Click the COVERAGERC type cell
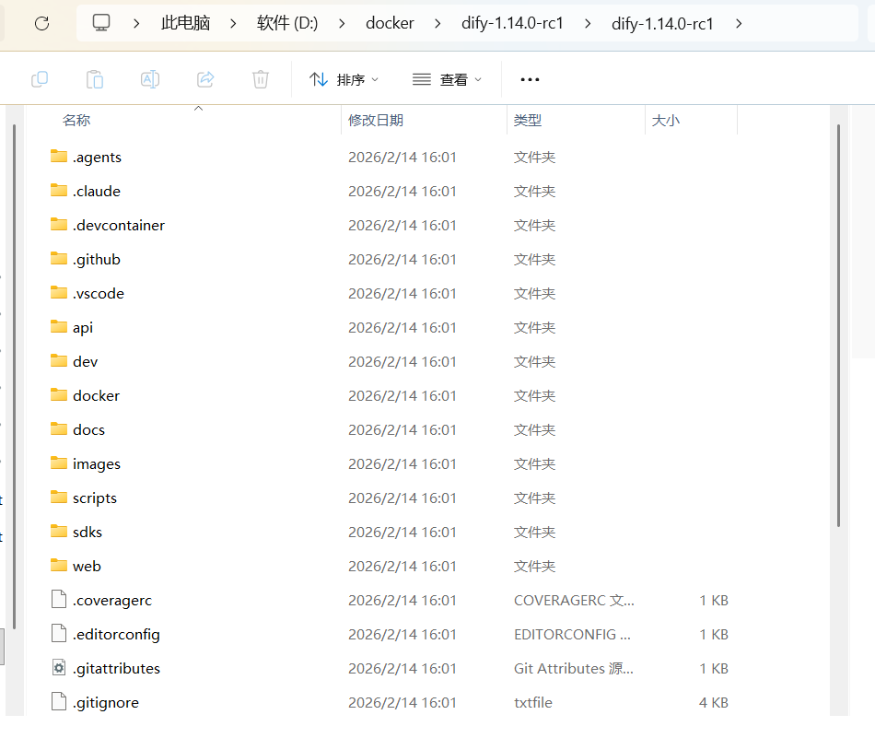 574,600
